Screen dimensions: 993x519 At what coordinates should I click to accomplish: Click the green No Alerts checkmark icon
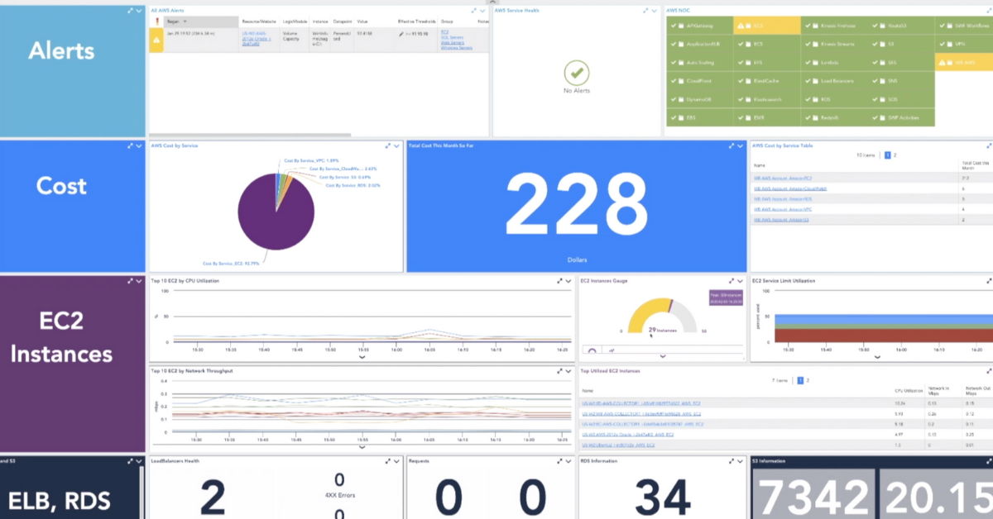coord(577,73)
